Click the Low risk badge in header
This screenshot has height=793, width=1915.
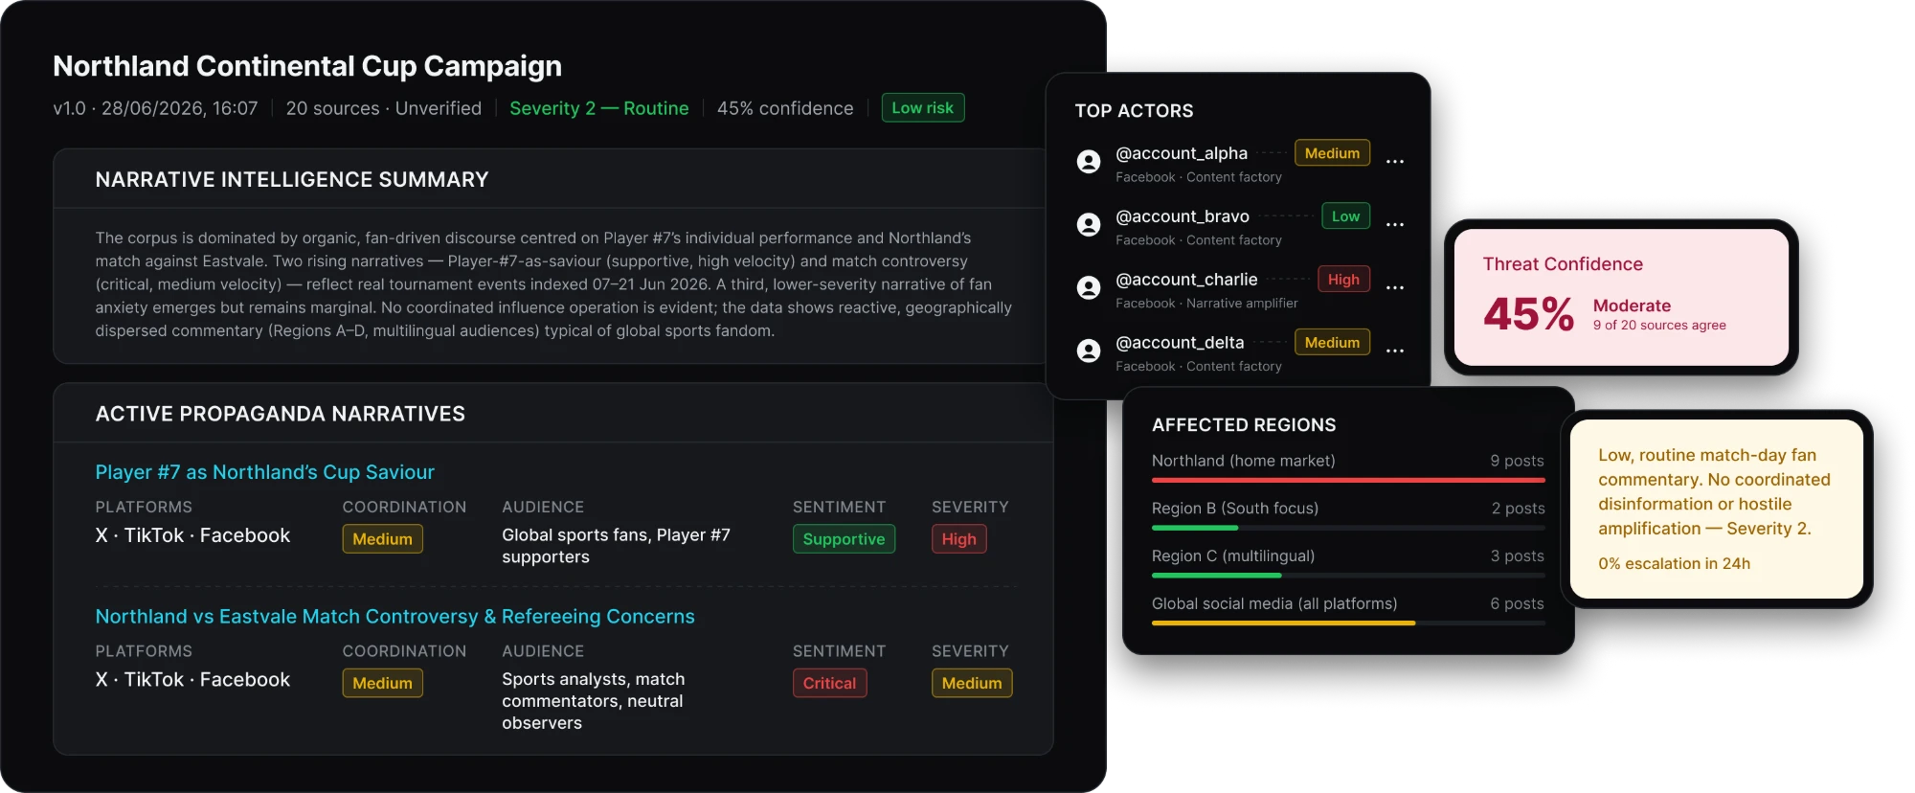pyautogui.click(x=922, y=108)
